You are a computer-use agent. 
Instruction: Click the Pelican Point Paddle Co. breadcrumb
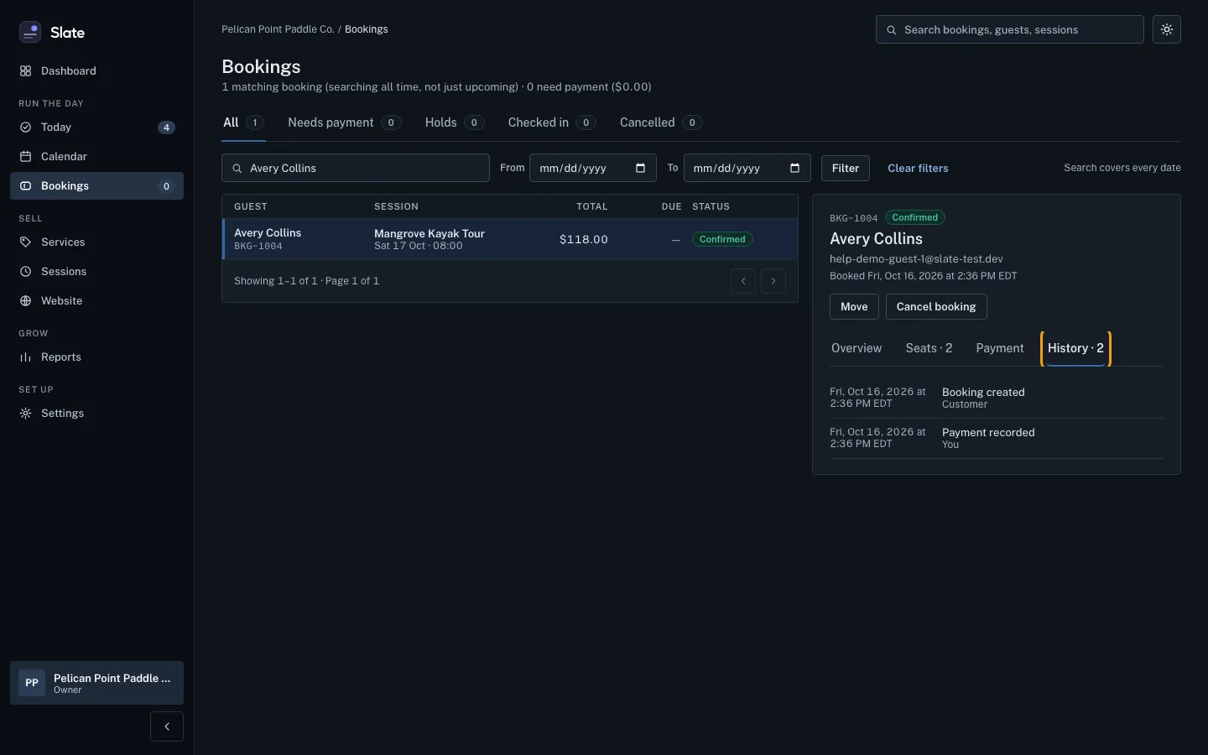coord(278,29)
